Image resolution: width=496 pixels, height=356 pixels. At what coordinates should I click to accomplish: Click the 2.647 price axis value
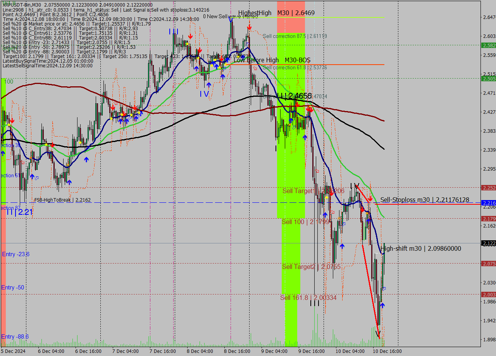point(489,17)
